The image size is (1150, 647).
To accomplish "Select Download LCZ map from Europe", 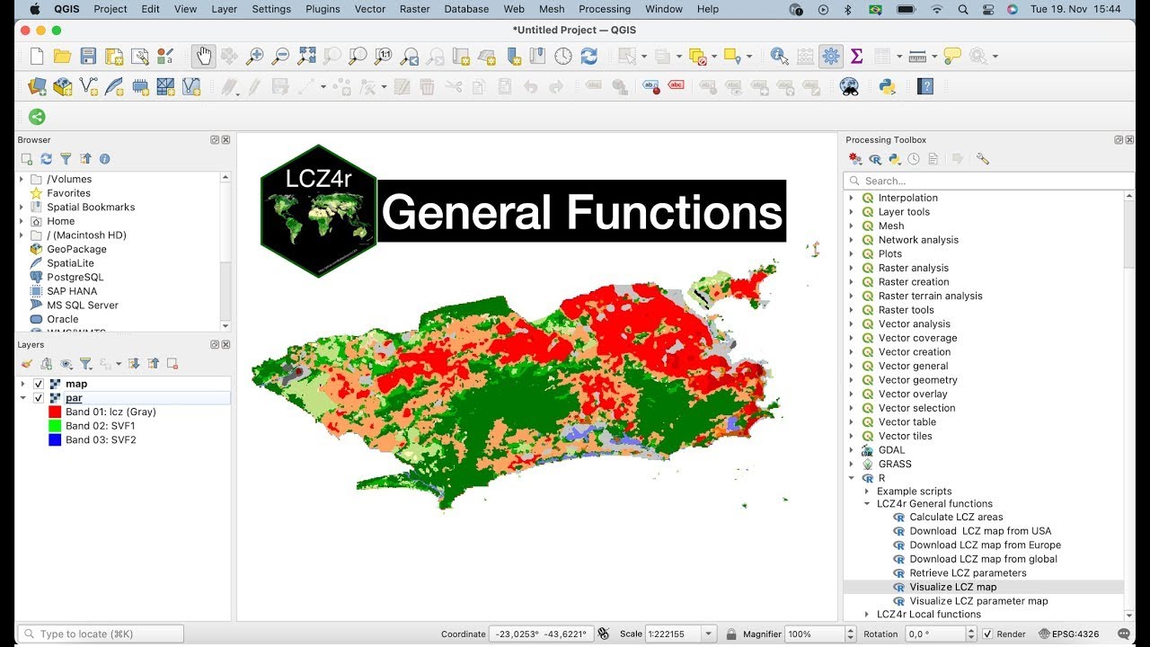I will (x=984, y=545).
